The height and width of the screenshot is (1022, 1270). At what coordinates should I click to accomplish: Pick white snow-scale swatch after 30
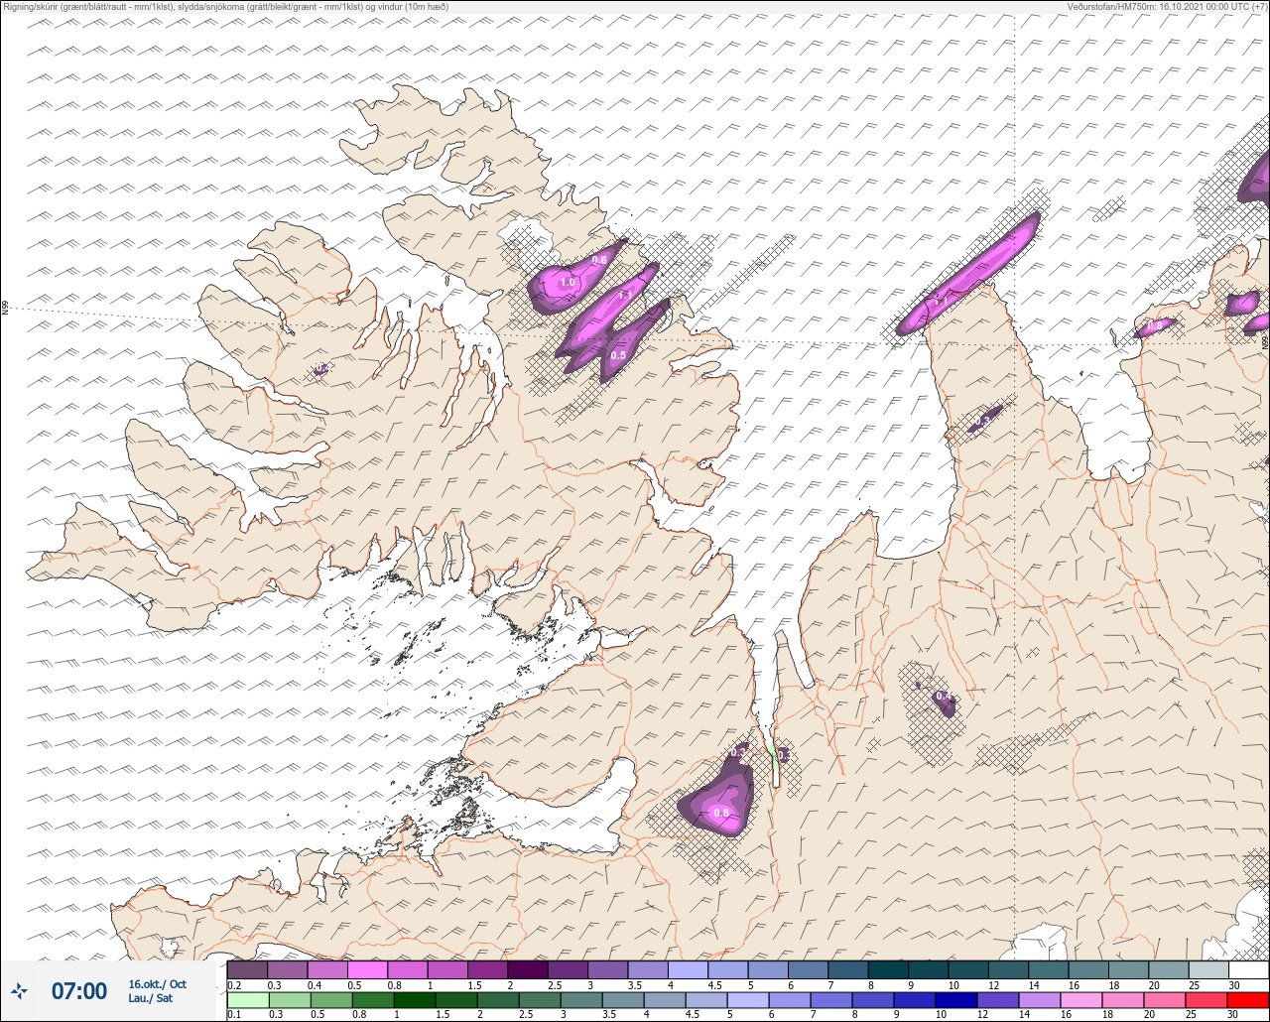(1248, 969)
